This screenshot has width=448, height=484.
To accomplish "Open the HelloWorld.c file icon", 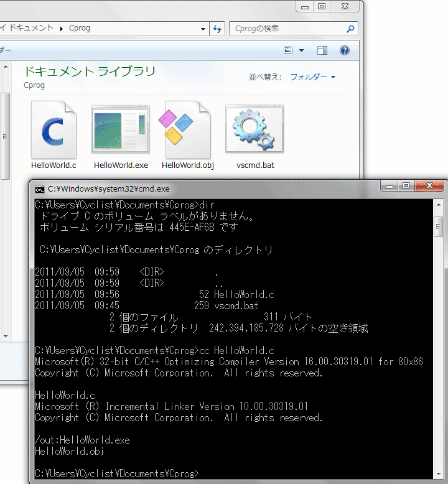I will 54,130.
